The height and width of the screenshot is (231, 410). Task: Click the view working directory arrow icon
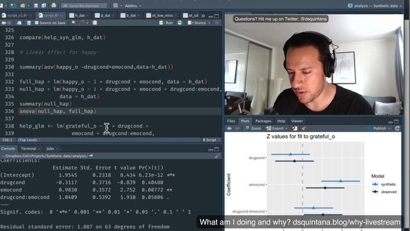pyautogui.click(x=91, y=156)
